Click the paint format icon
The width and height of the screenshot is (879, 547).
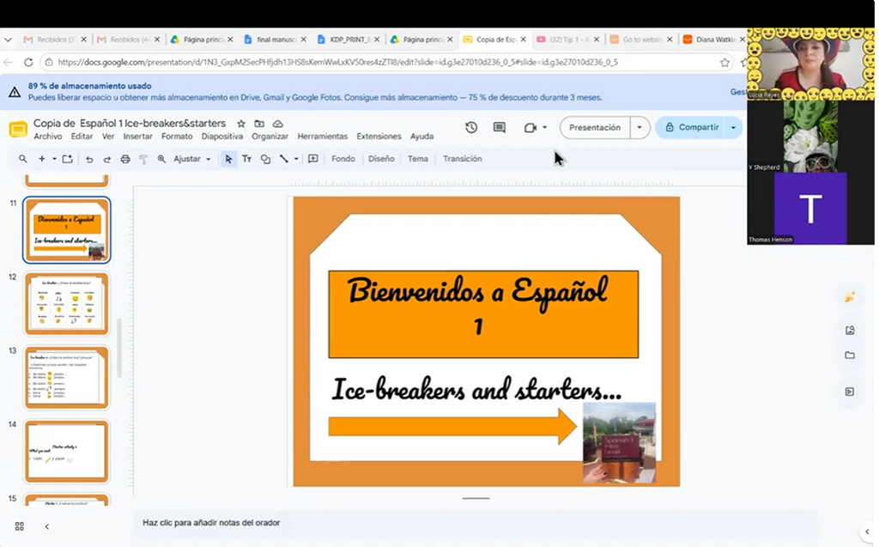pyautogui.click(x=143, y=160)
